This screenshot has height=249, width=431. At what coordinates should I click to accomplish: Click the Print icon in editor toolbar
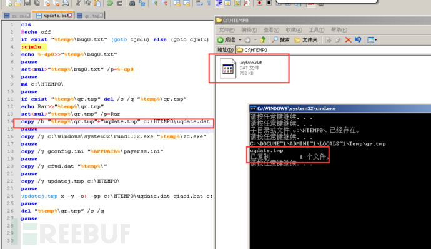[x=65, y=3]
